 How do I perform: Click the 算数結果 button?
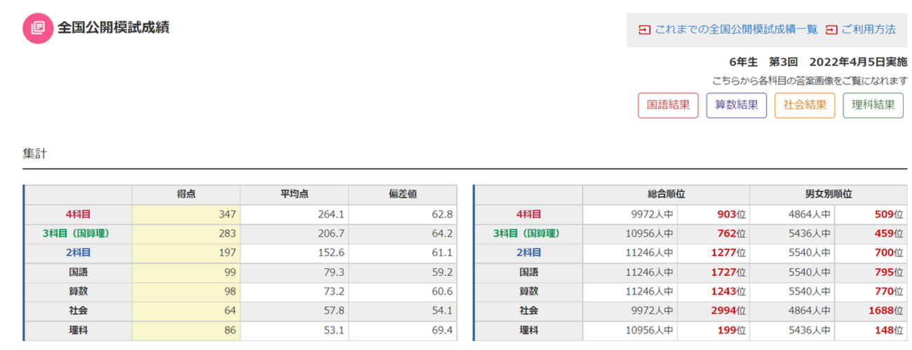tap(736, 106)
